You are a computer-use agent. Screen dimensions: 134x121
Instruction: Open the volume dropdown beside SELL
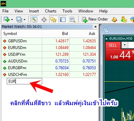[125, 45]
